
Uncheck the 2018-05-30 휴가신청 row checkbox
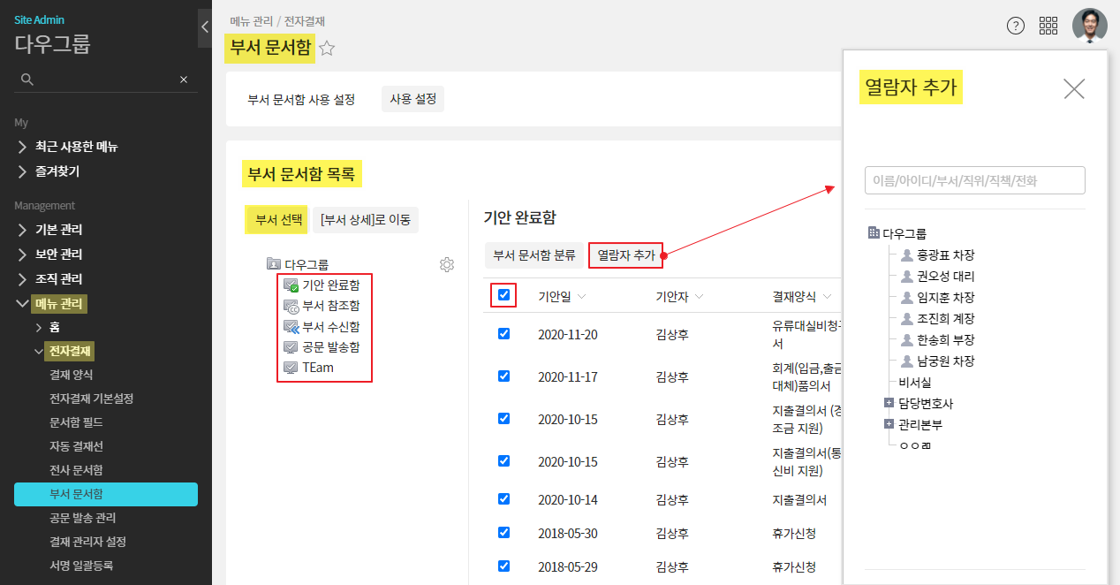(x=503, y=533)
